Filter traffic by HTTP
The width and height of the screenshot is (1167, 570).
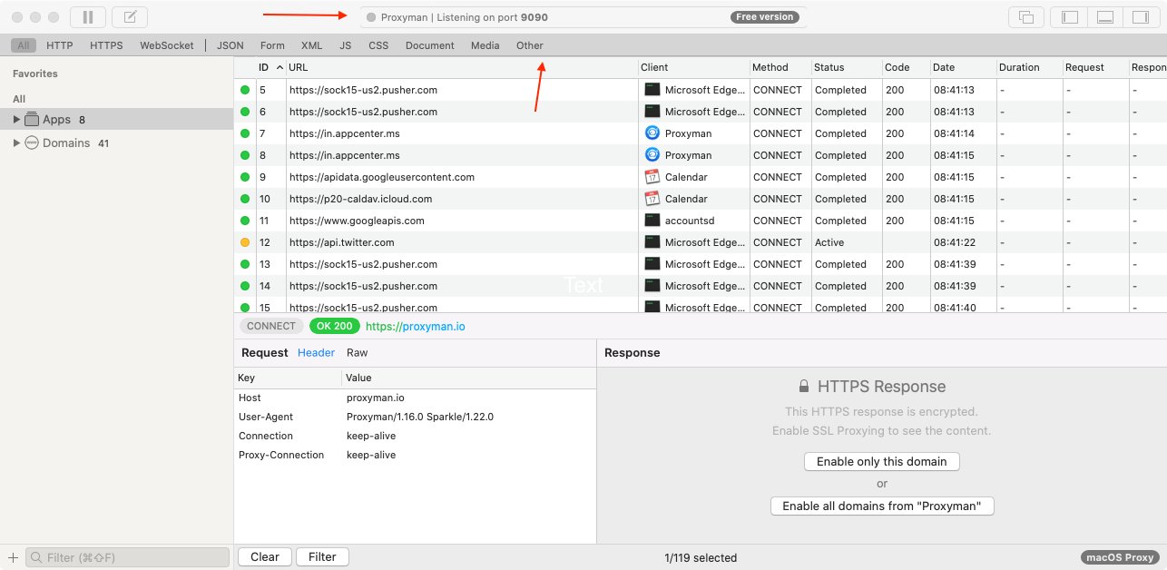pyautogui.click(x=60, y=45)
